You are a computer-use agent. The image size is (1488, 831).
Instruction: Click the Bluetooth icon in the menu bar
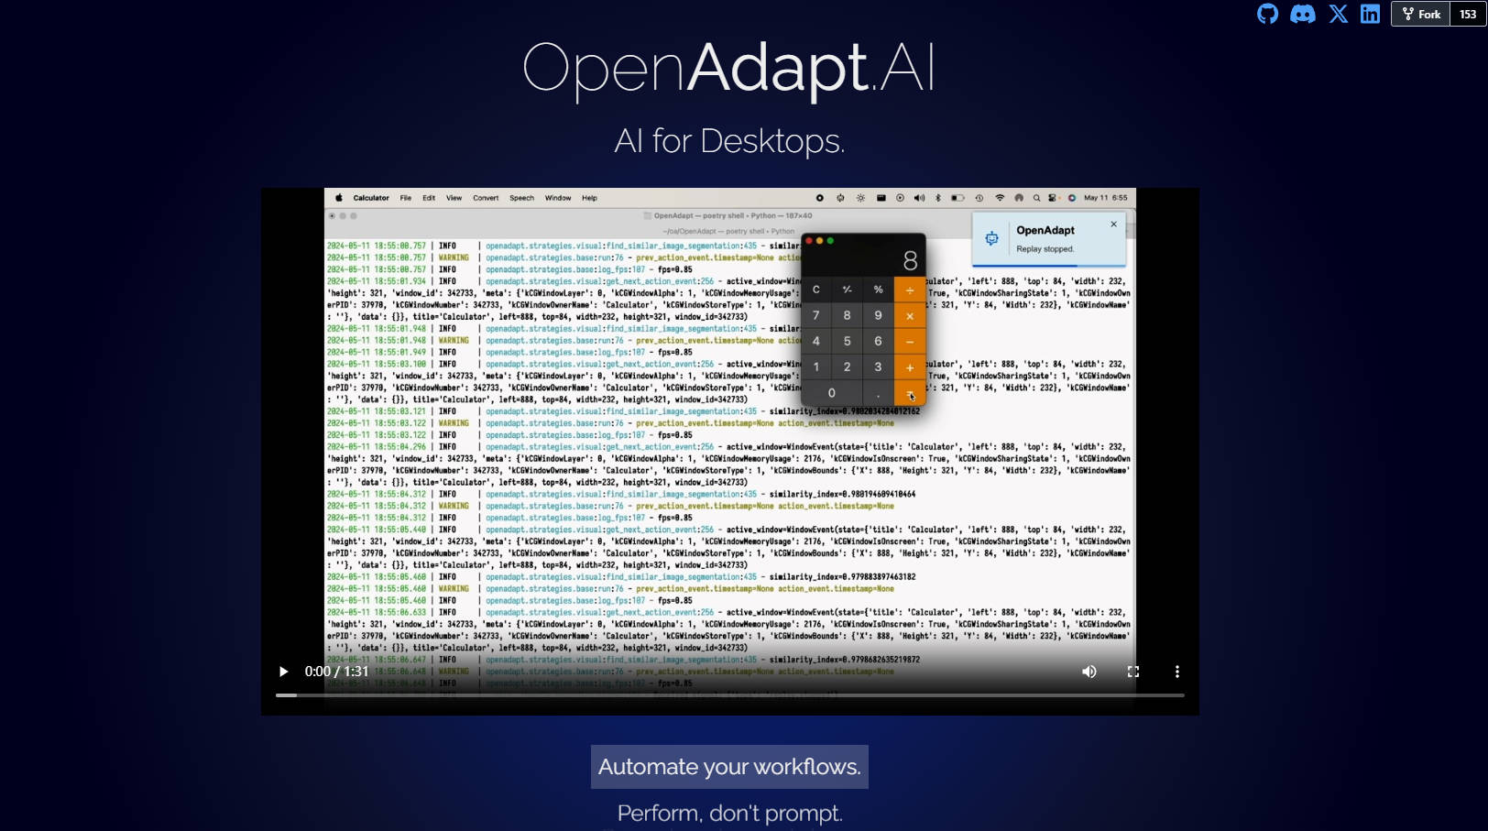pyautogui.click(x=937, y=197)
